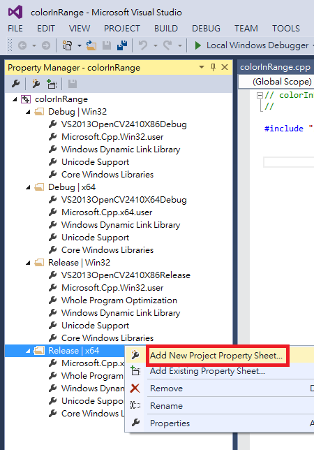Collapse the colorInRange project node

tap(15, 100)
